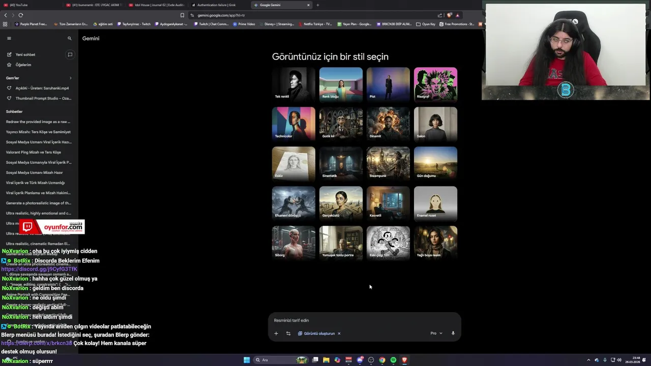
Task: Pick the Siborg style
Action: [x=293, y=243]
